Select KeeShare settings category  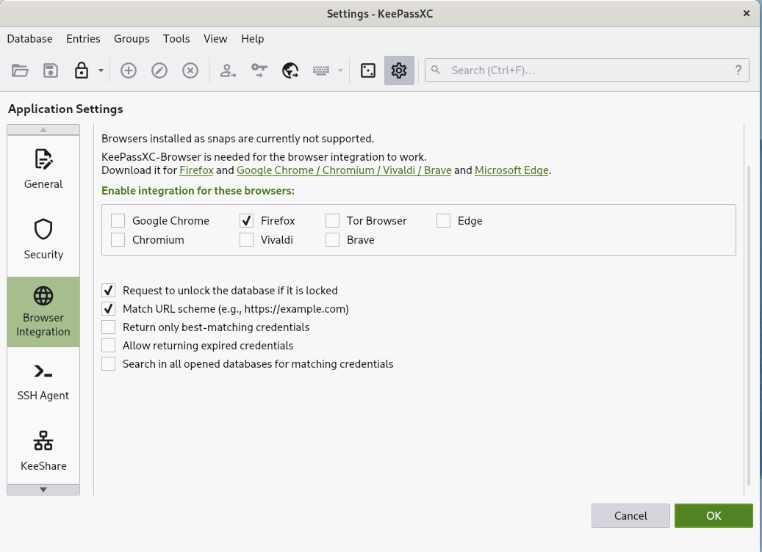click(x=43, y=451)
